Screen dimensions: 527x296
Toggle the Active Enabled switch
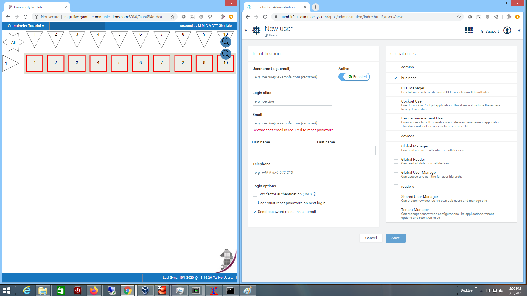tap(354, 77)
